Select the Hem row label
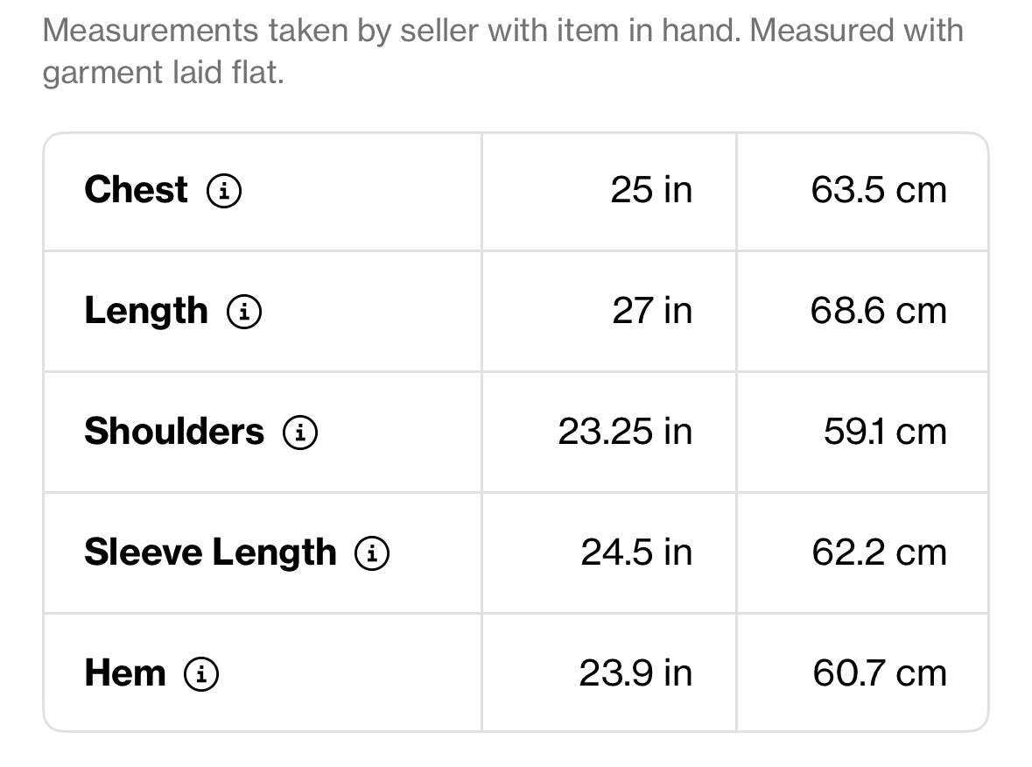The width and height of the screenshot is (1032, 767). (125, 673)
